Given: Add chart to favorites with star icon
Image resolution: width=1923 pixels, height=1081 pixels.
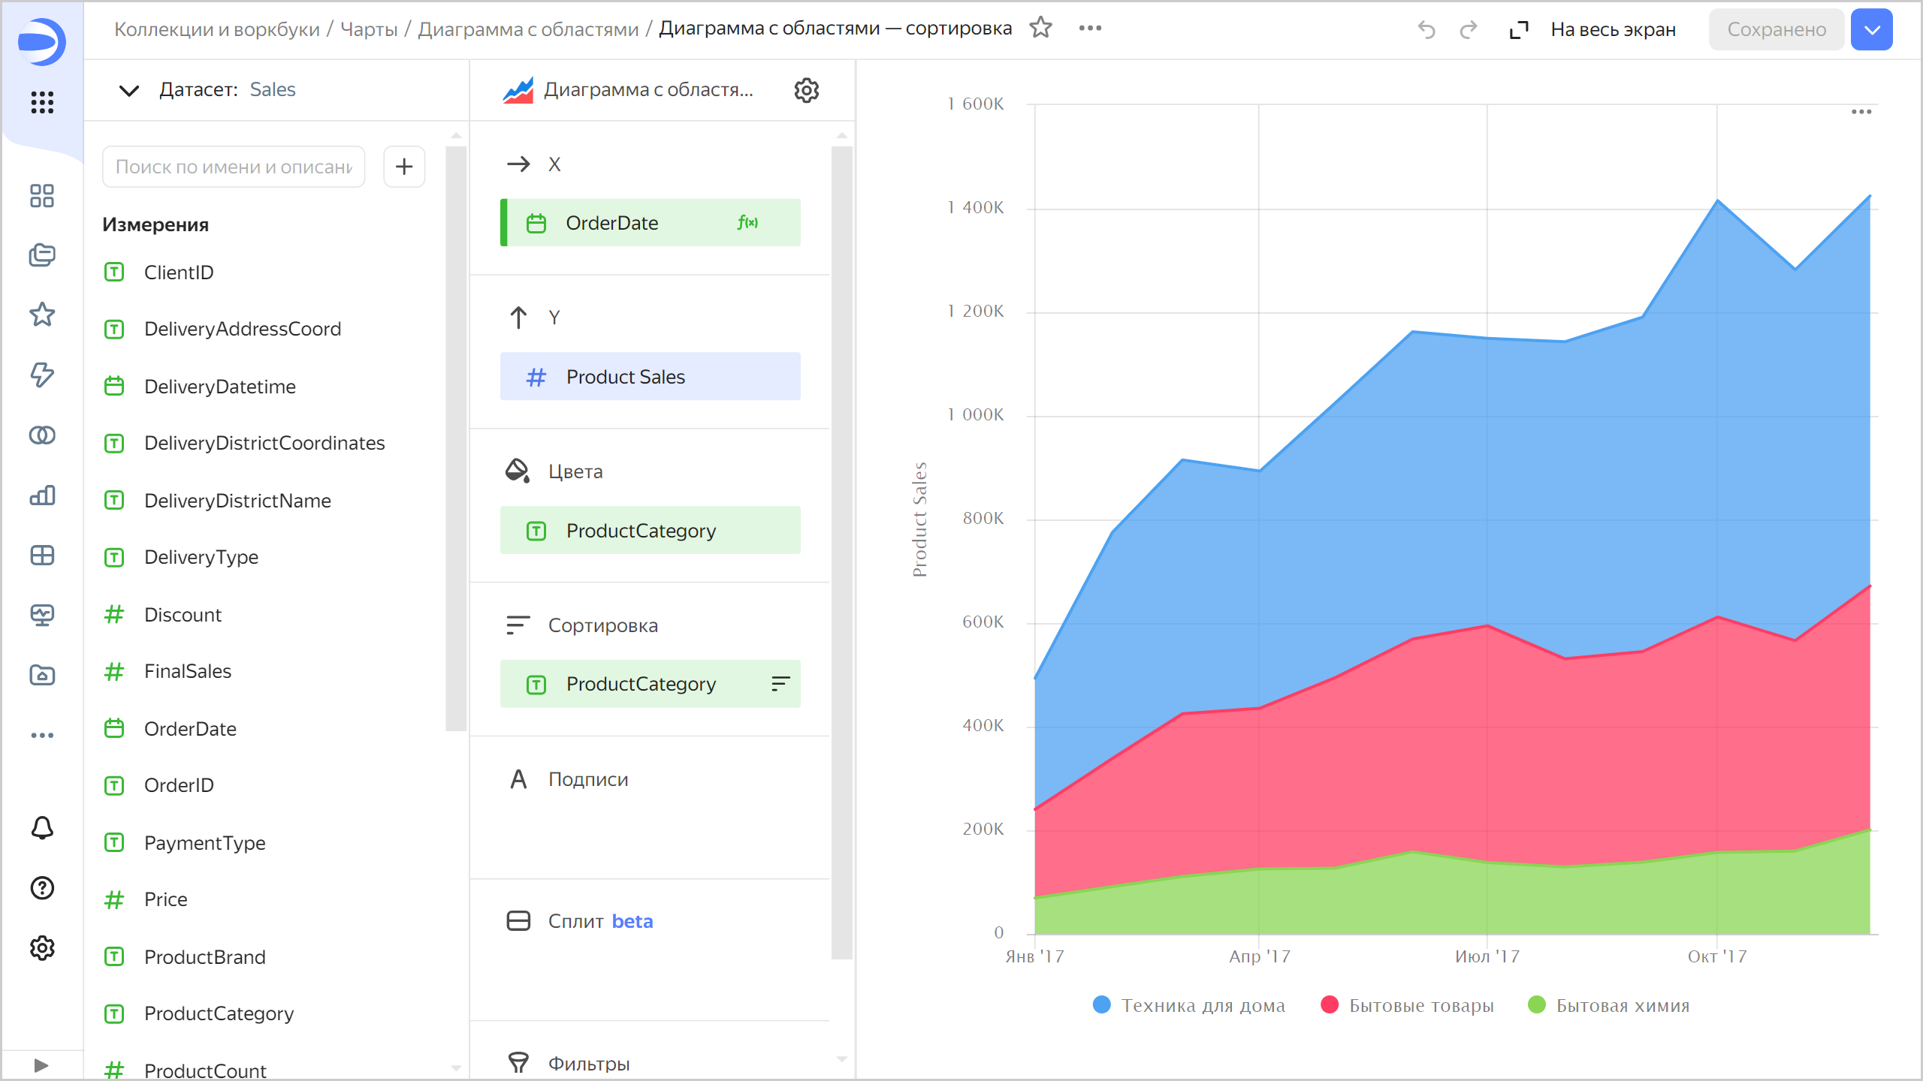Looking at the screenshot, I should tap(1040, 29).
